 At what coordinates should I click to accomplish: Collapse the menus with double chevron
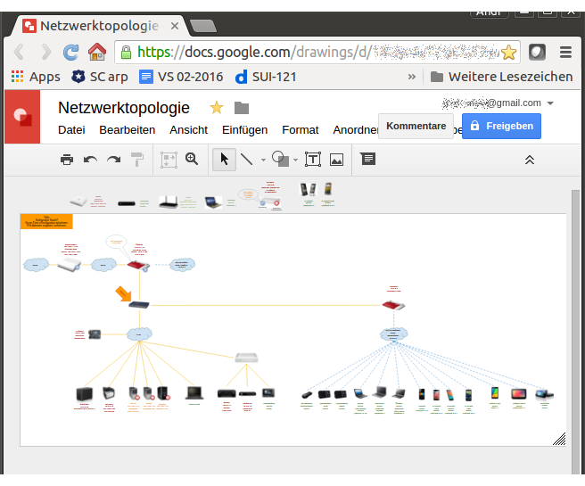(x=530, y=160)
